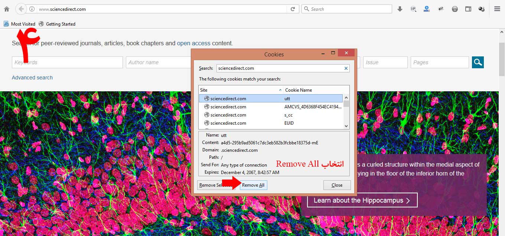Click the Issue field
505x236 pixels.
point(385,62)
